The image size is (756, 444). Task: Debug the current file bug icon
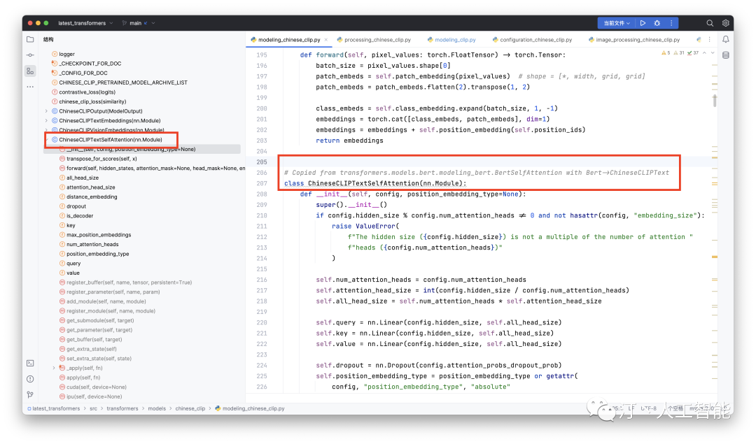click(x=657, y=23)
